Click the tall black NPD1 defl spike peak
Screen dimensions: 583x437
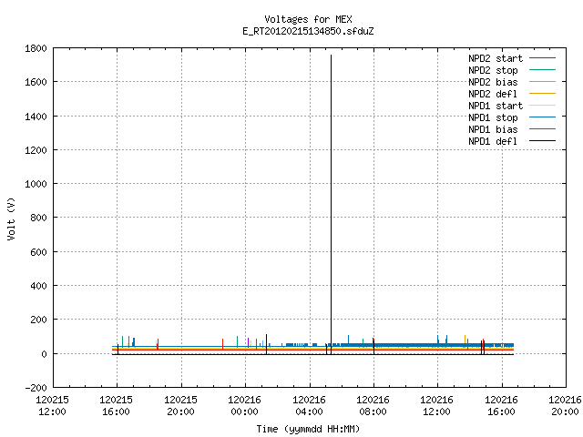pos(331,56)
